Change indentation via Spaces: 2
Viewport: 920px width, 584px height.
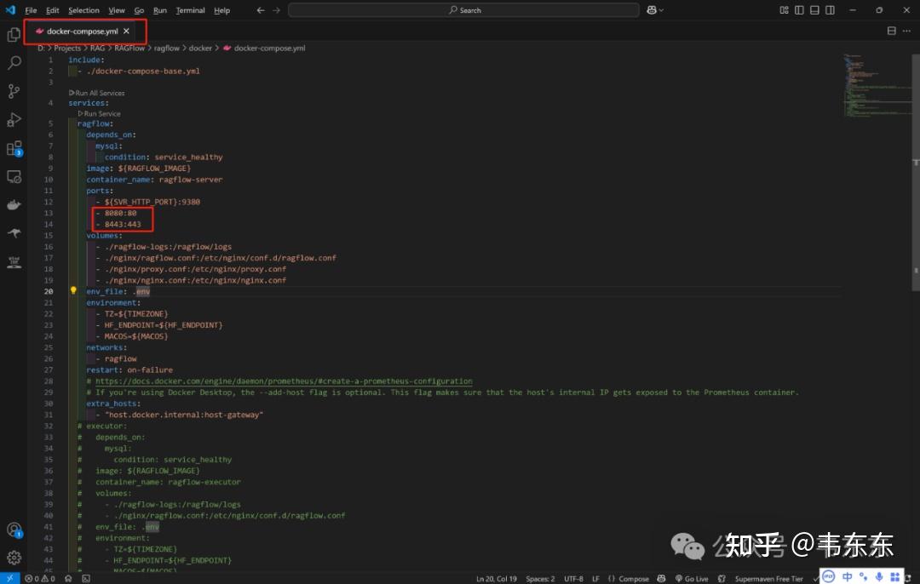(540, 579)
